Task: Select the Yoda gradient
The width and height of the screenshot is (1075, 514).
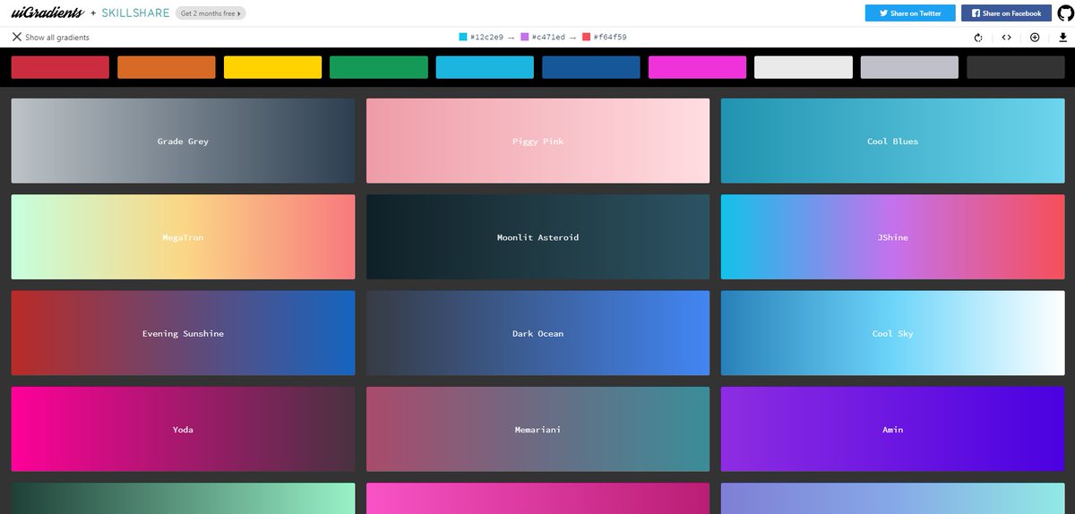Action: tap(183, 430)
